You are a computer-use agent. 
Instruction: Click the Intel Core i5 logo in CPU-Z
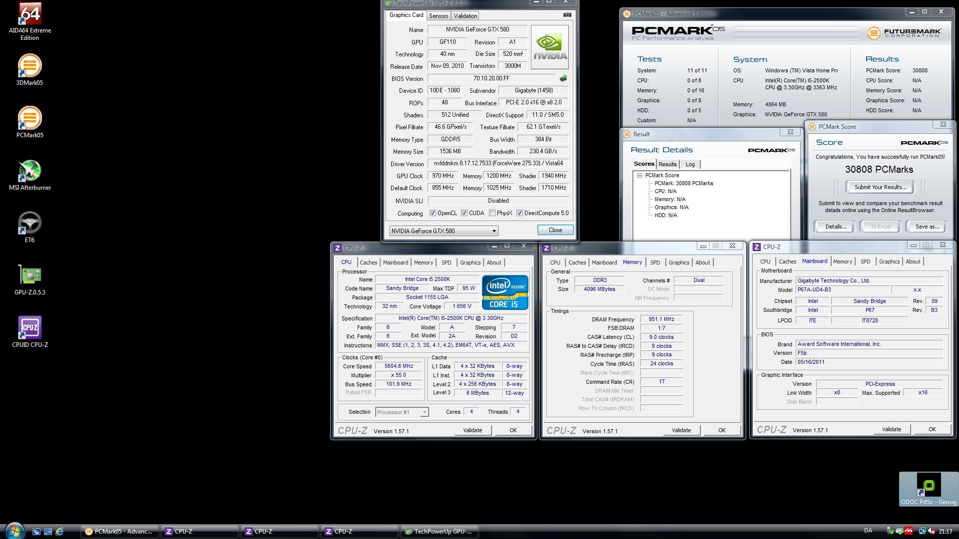tap(505, 292)
